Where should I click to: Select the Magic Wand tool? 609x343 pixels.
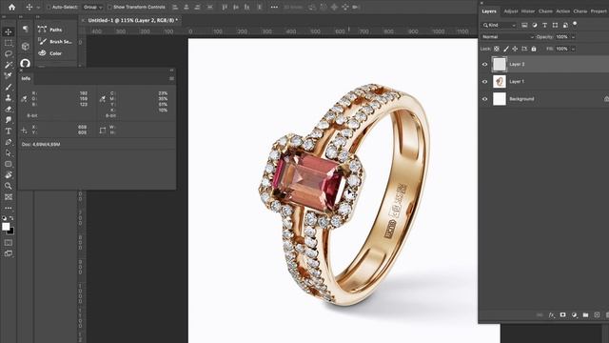point(9,65)
